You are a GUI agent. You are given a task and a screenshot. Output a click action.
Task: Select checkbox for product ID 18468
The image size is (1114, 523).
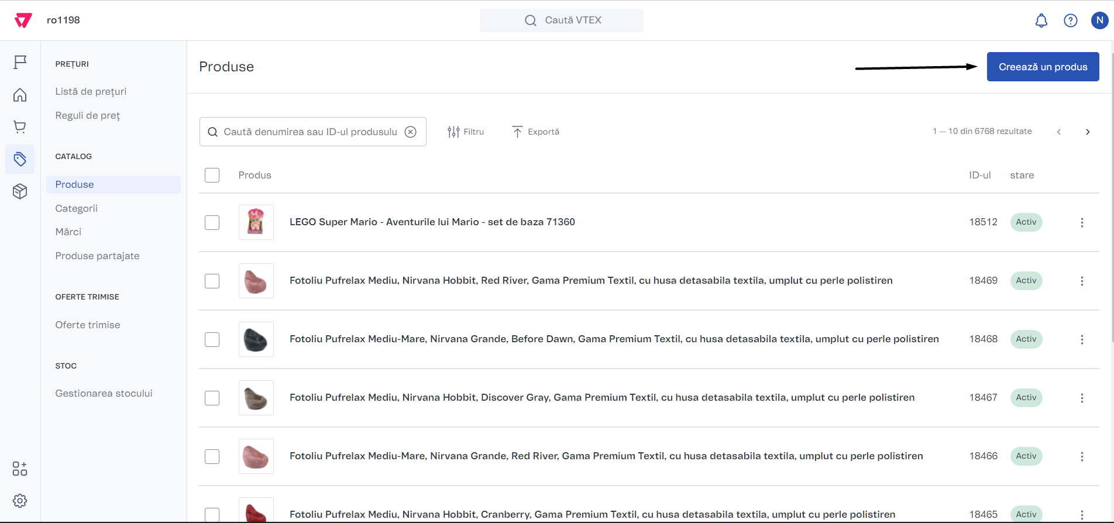212,339
